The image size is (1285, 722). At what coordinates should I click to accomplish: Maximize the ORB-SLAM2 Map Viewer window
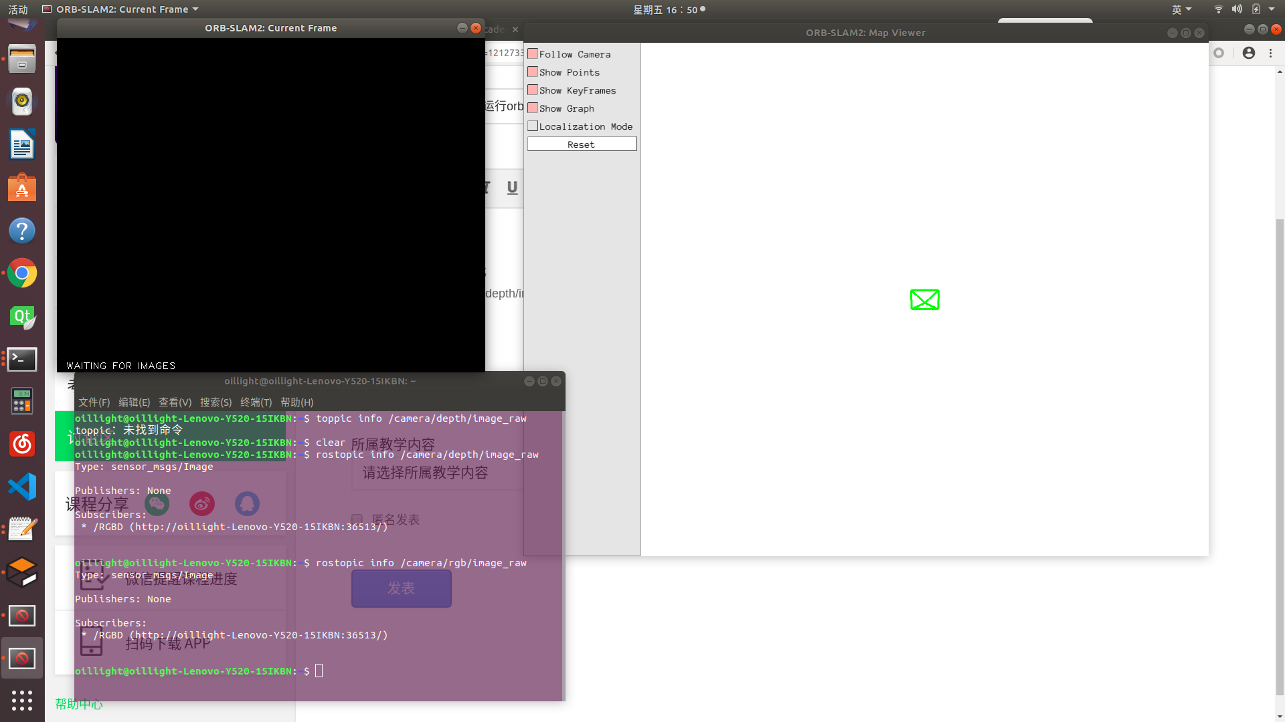1185,33
